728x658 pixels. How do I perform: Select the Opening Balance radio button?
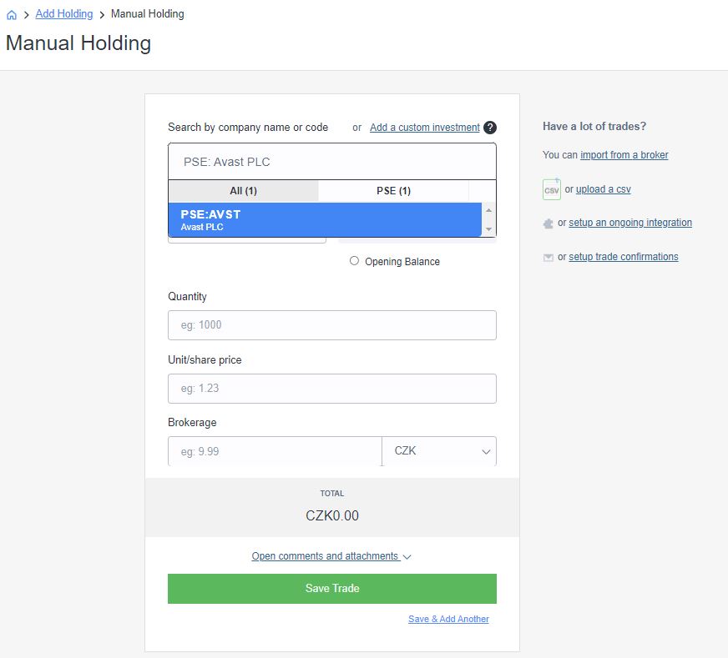pyautogui.click(x=354, y=261)
